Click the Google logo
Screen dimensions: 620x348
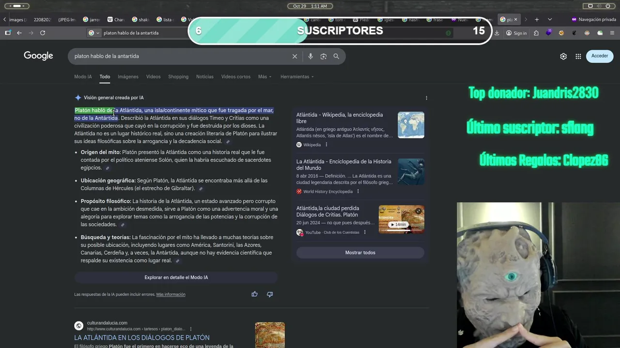(x=38, y=56)
